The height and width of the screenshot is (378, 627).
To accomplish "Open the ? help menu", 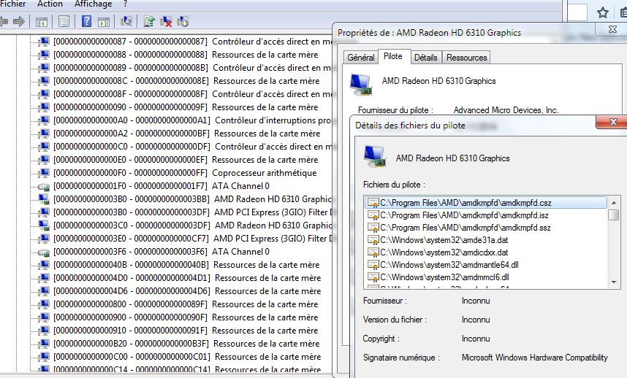I will 125,4.
